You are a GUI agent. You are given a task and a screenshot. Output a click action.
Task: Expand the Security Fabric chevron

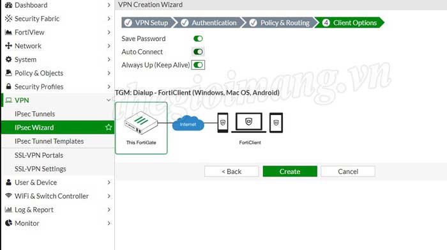click(109, 19)
